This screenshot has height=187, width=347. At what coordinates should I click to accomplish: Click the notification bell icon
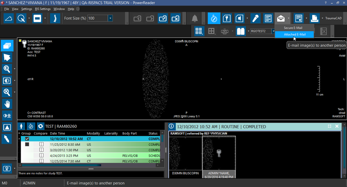click(x=195, y=18)
